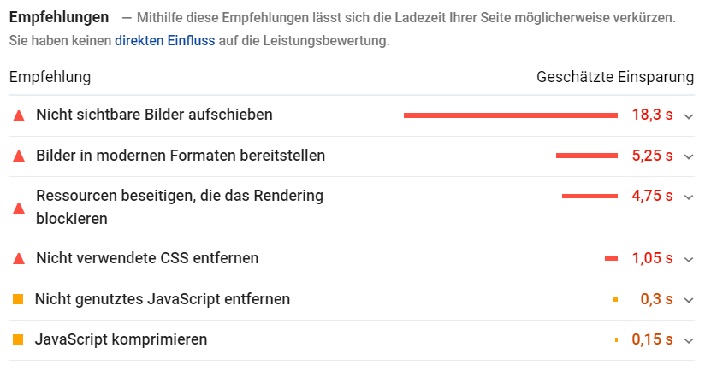Select the JavaScript komprimieren row title
The width and height of the screenshot is (711, 377).
click(x=121, y=339)
